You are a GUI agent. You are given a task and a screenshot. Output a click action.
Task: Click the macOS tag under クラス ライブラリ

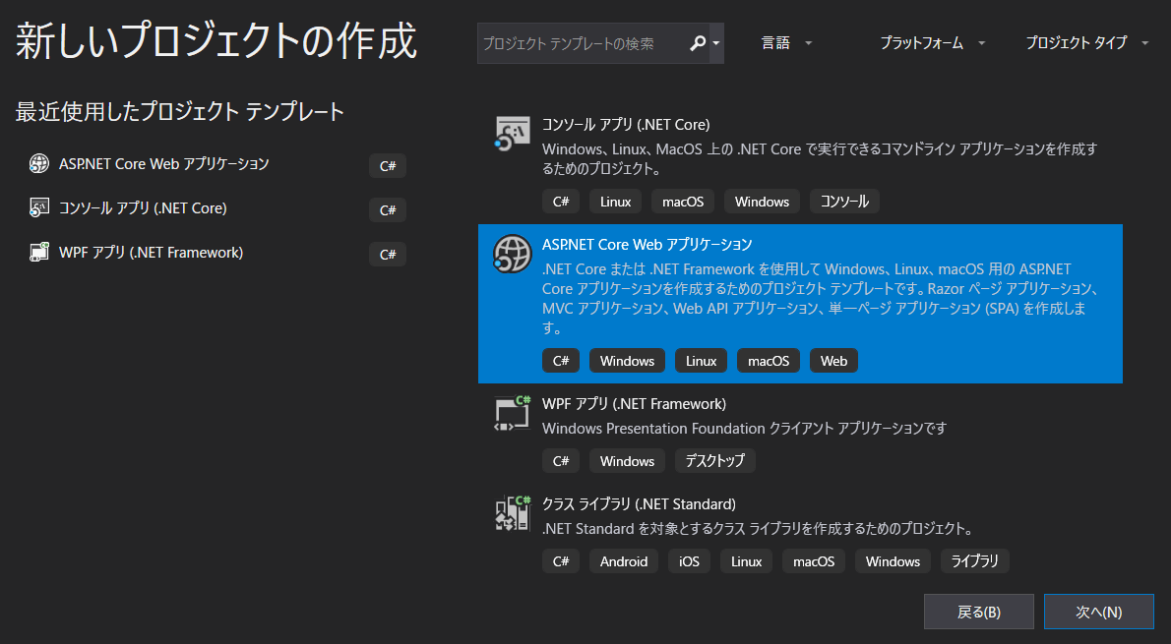[x=814, y=561]
